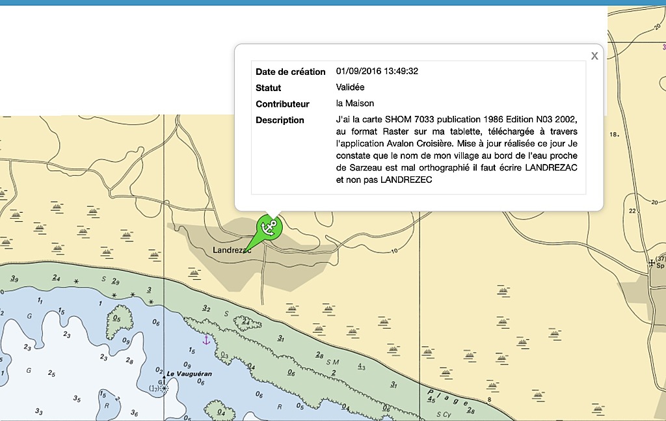Select the status value Validée

[x=350, y=87]
